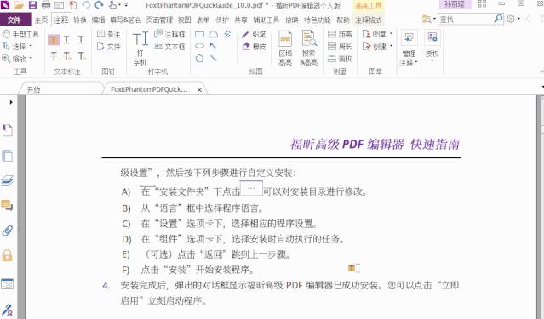Switch to the 注释格式 ribbon tab
544x319 pixels.
coord(368,20)
